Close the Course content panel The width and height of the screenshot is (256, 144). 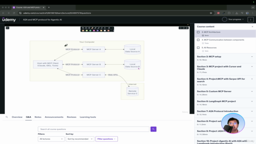252,27
